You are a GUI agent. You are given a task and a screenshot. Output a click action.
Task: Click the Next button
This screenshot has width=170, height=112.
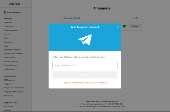(x=85, y=75)
